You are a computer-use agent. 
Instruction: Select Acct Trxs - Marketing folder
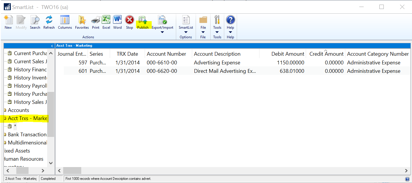tap(27, 118)
